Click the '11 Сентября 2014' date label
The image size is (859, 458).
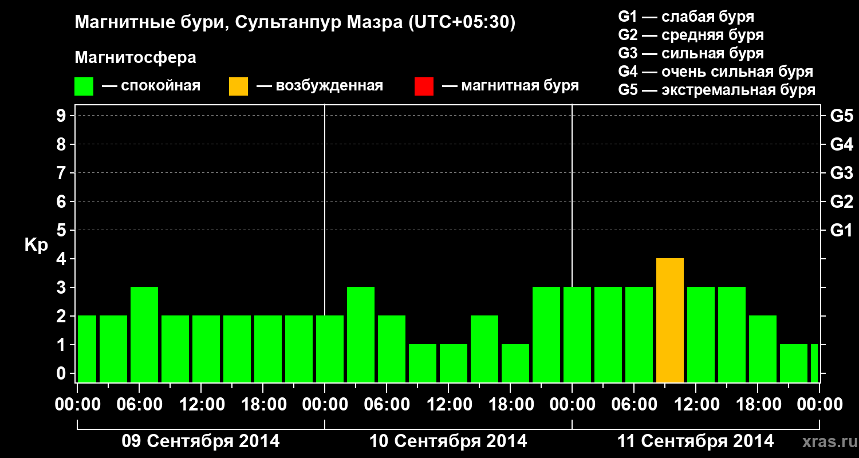click(695, 441)
